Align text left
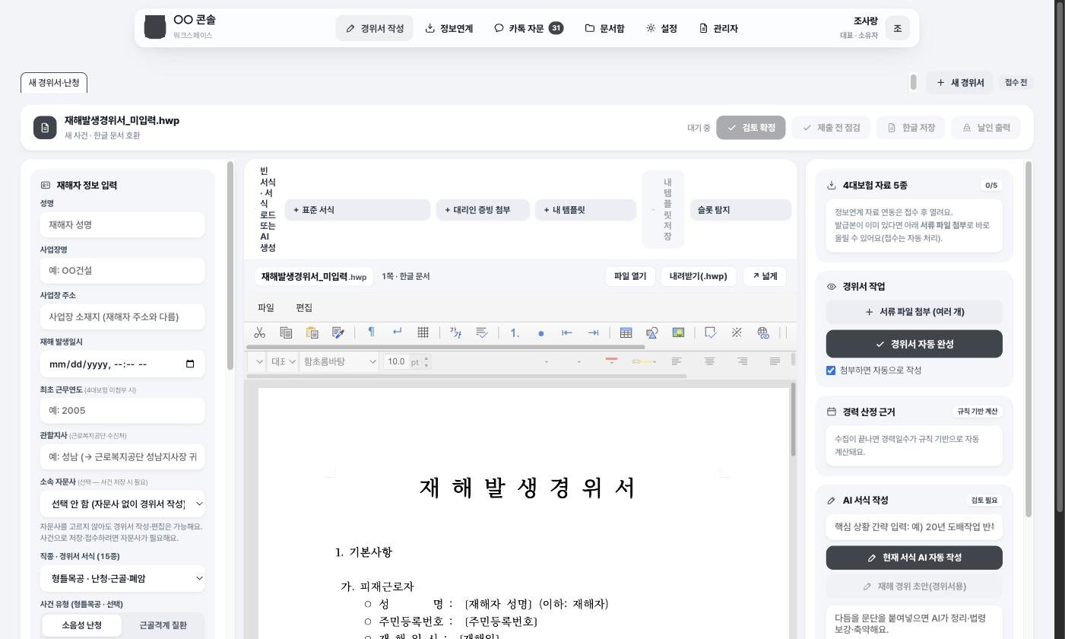Image resolution: width=1065 pixels, height=639 pixels. click(x=677, y=361)
